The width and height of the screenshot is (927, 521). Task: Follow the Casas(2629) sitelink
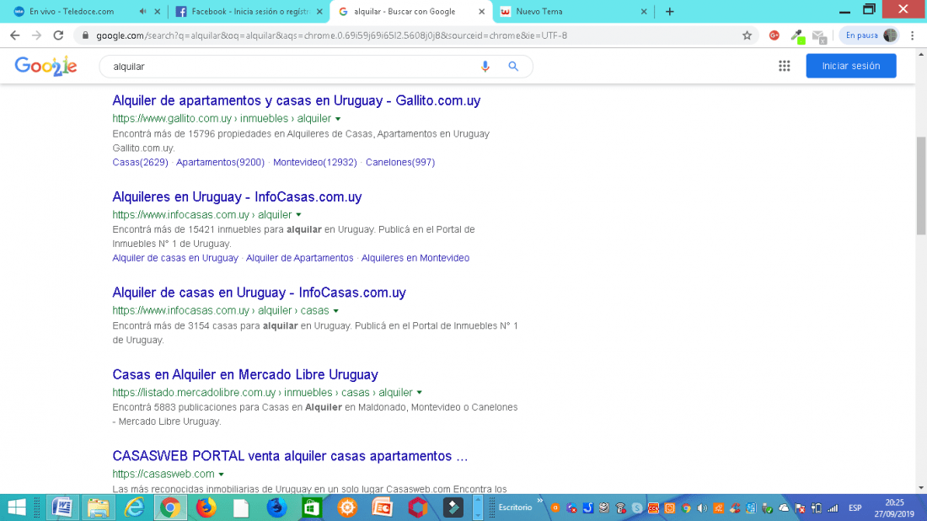tap(140, 162)
